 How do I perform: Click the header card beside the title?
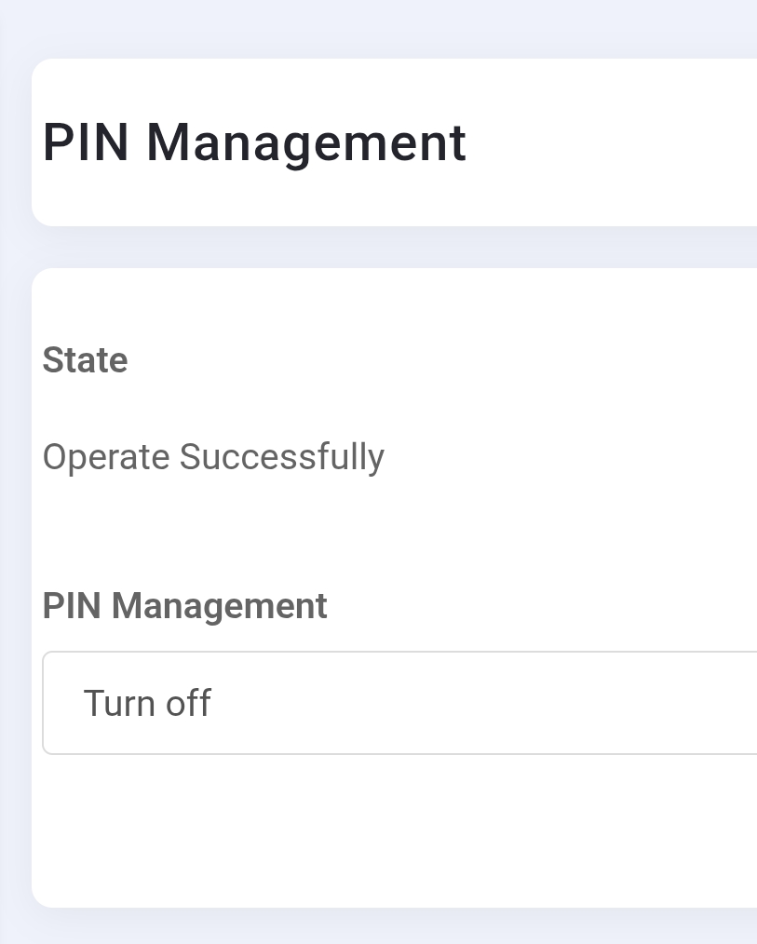(x=615, y=142)
